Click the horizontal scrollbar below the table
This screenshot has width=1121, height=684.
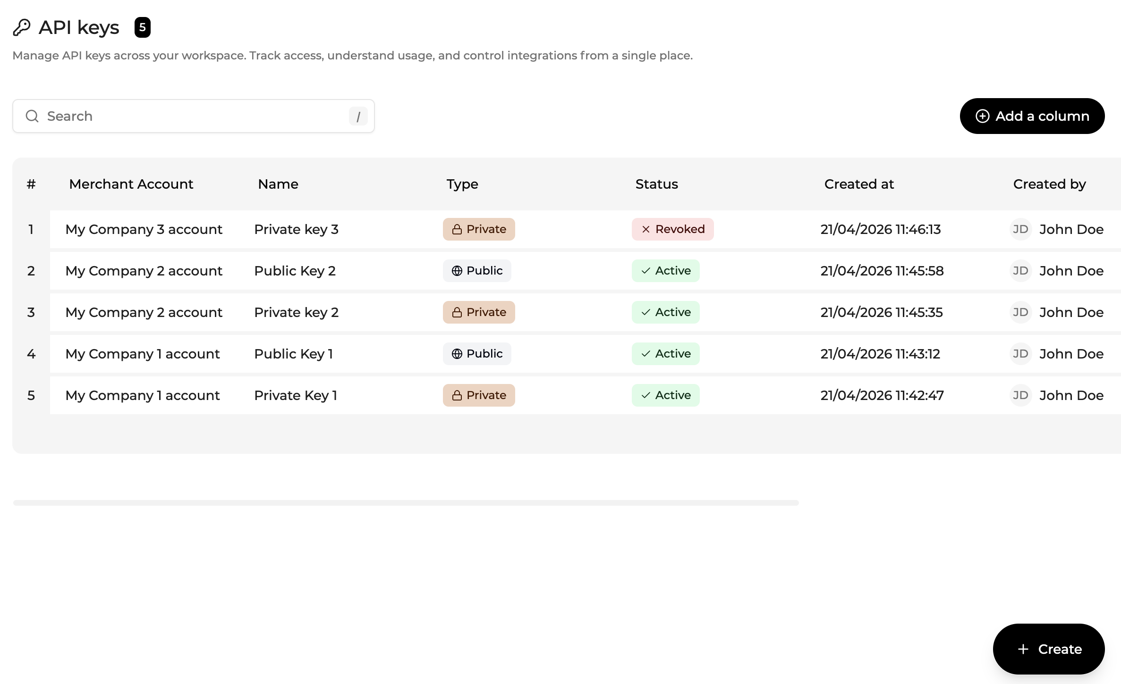406,503
